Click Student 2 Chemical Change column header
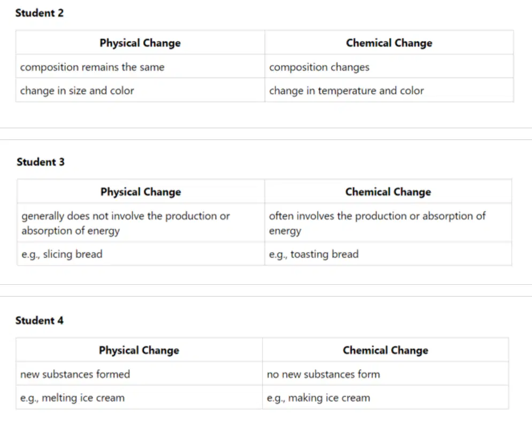 (x=389, y=43)
